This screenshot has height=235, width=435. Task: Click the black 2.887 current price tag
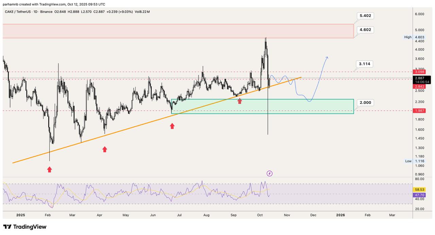(x=419, y=78)
